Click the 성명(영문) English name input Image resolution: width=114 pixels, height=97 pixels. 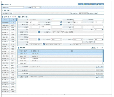pyautogui.click(x=78, y=20)
